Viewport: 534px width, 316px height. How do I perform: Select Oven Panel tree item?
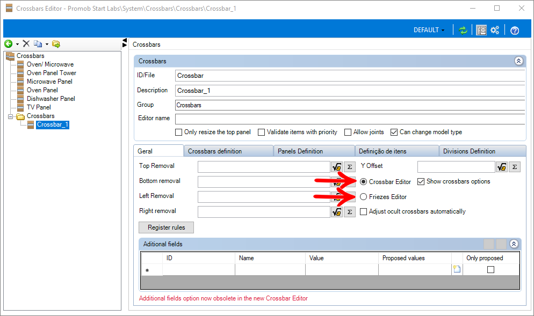point(42,90)
